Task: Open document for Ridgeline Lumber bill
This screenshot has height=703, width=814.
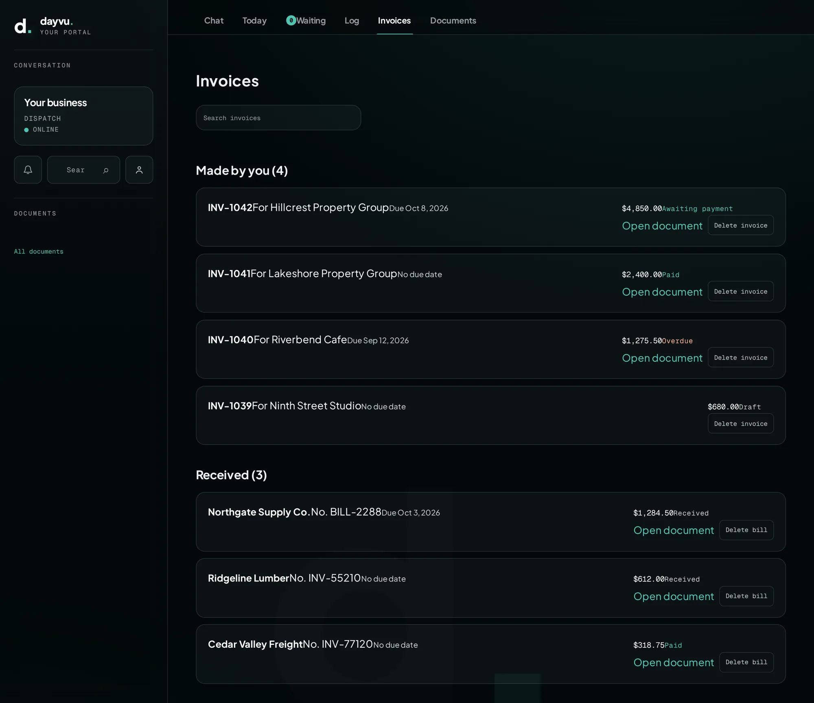Action: (x=674, y=596)
